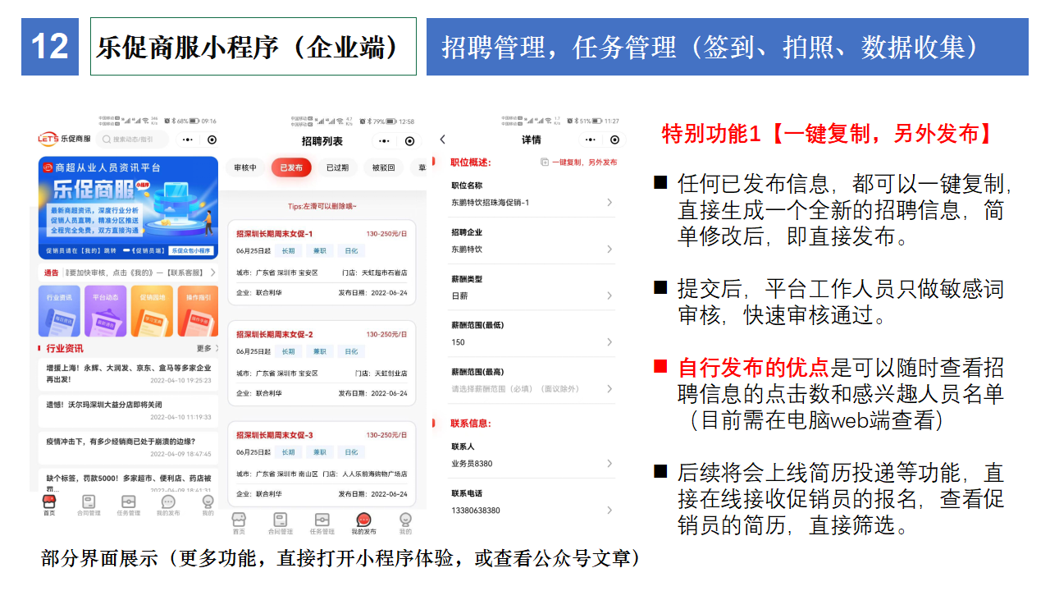The height and width of the screenshot is (591, 1050).
Task: Open news 增援上海！永辉、大润发
Action: tap(129, 374)
